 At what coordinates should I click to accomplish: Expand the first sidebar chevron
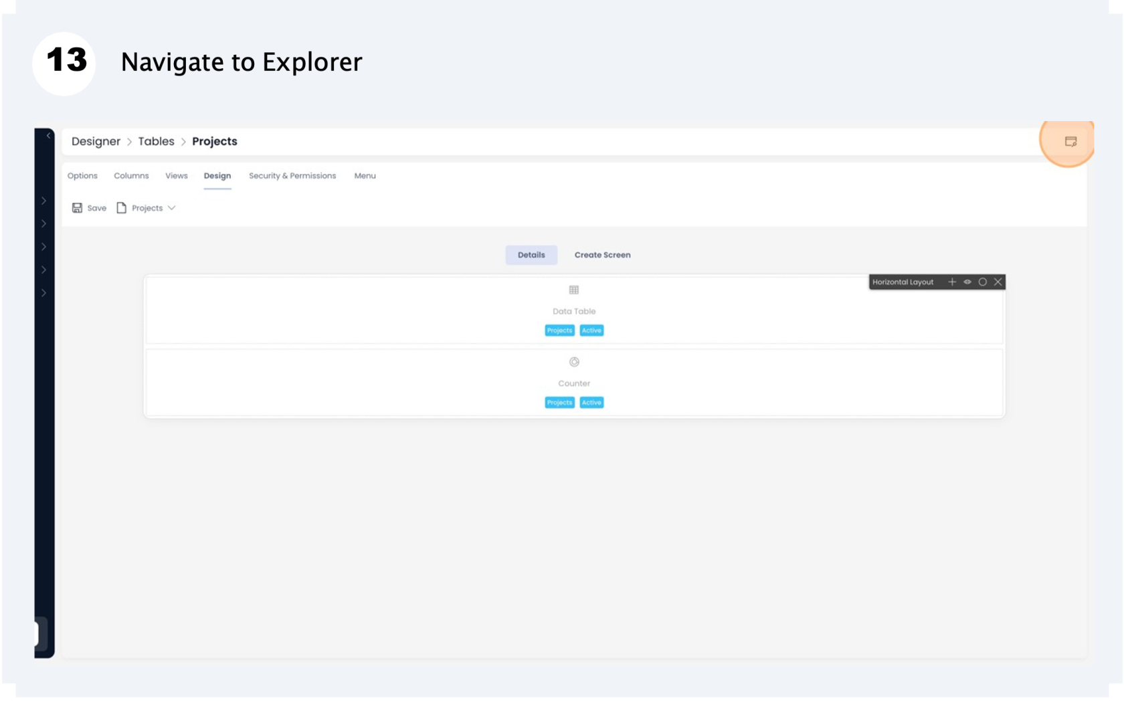click(43, 201)
